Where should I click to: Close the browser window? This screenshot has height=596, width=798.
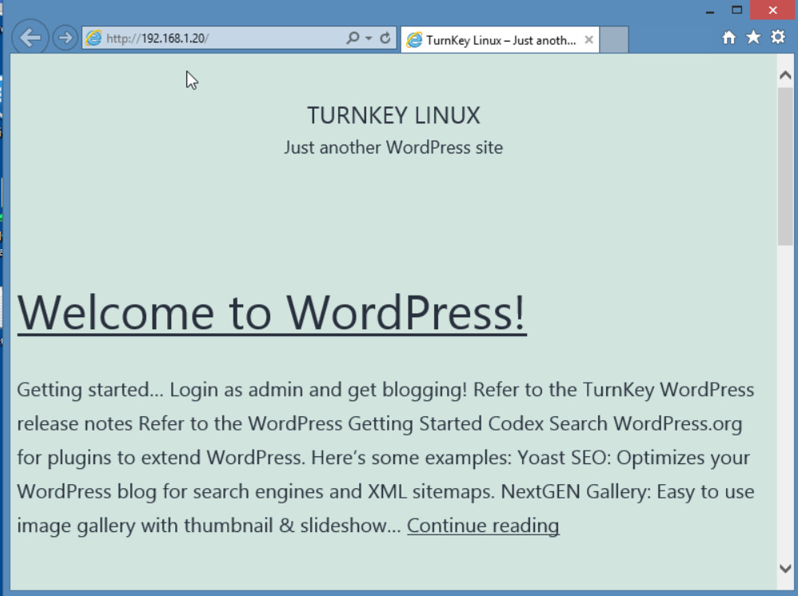pyautogui.click(x=773, y=10)
